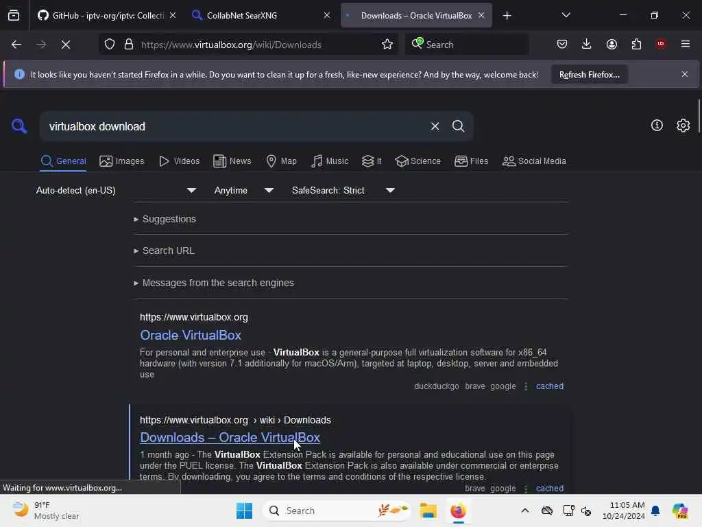The width and height of the screenshot is (702, 527).
Task: Select the Images search category
Action: (x=122, y=161)
